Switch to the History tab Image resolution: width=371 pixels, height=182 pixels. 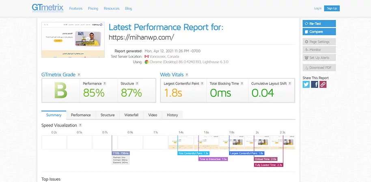click(172, 115)
